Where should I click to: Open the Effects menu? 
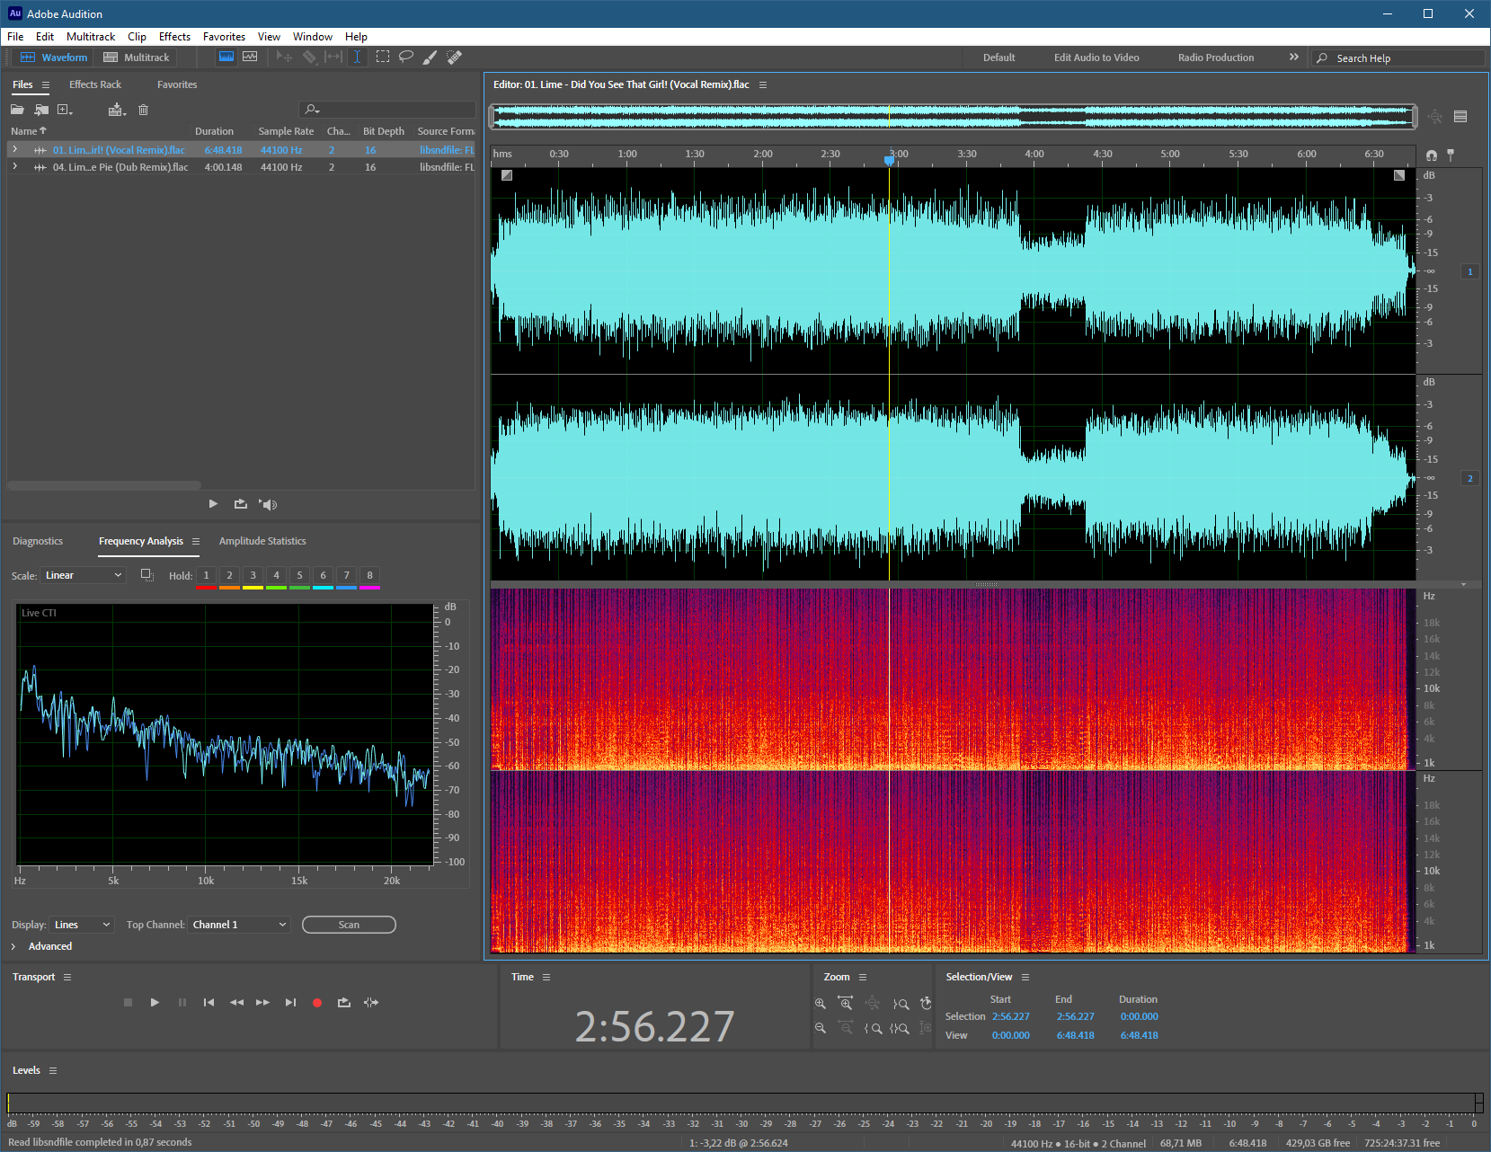[174, 37]
